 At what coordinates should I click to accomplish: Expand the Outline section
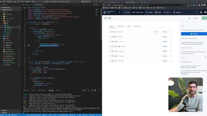(4, 111)
